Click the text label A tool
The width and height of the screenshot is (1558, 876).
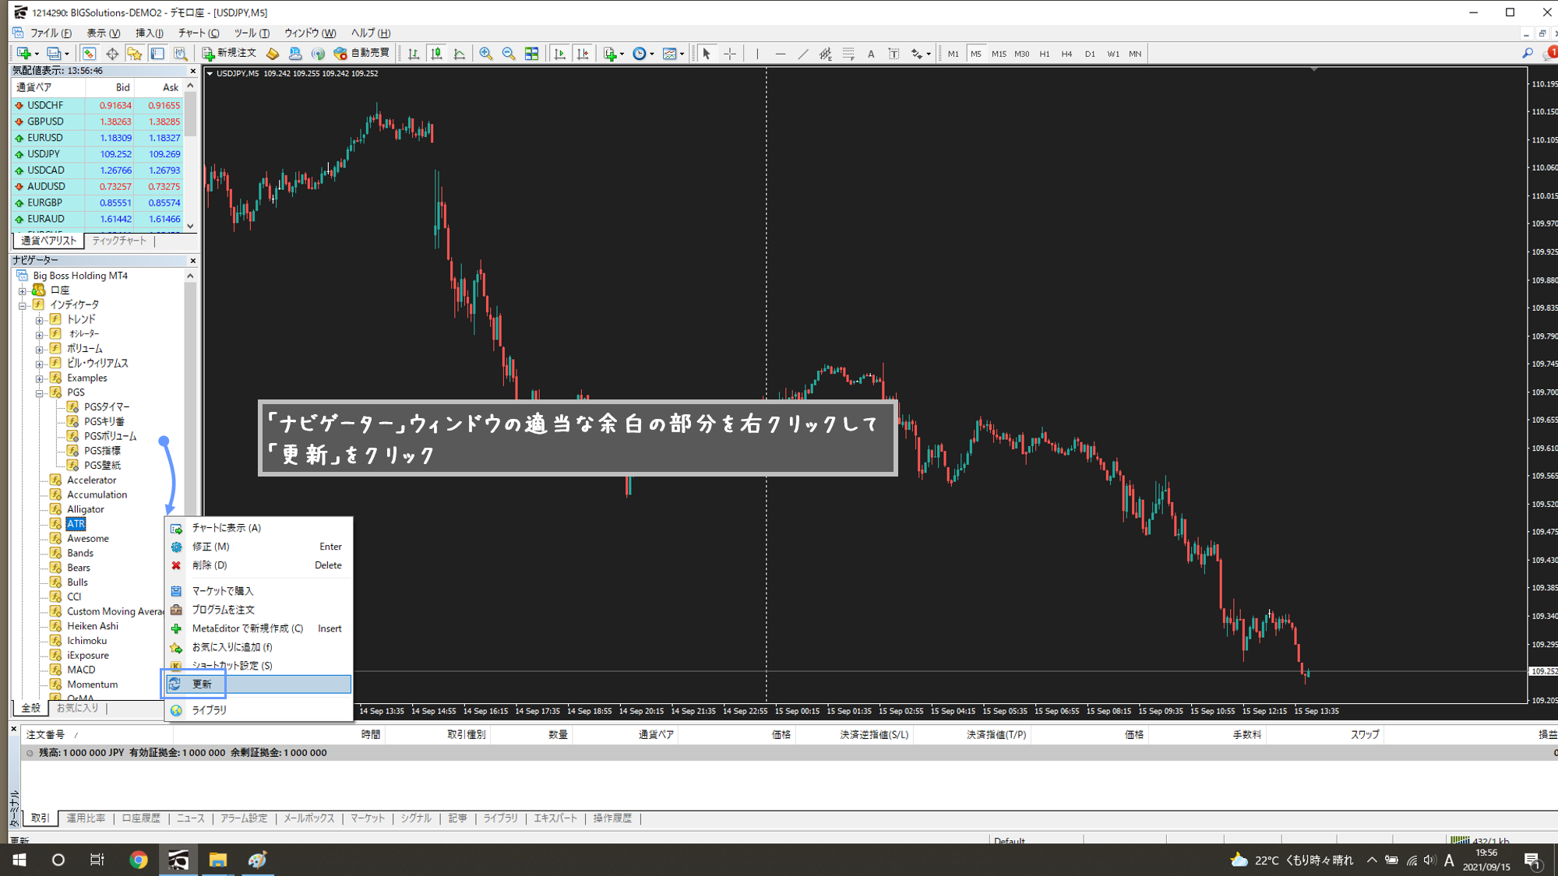(x=871, y=54)
